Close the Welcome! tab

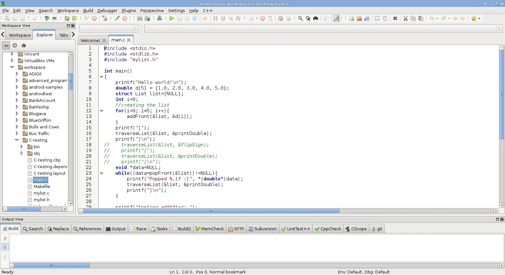pyautogui.click(x=104, y=40)
